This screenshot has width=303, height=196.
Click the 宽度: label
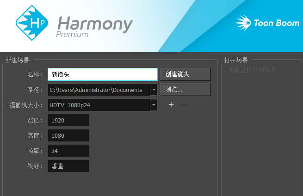tap(35, 120)
